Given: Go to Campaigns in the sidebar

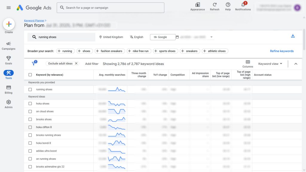Looking at the screenshot, I should tap(9, 46).
